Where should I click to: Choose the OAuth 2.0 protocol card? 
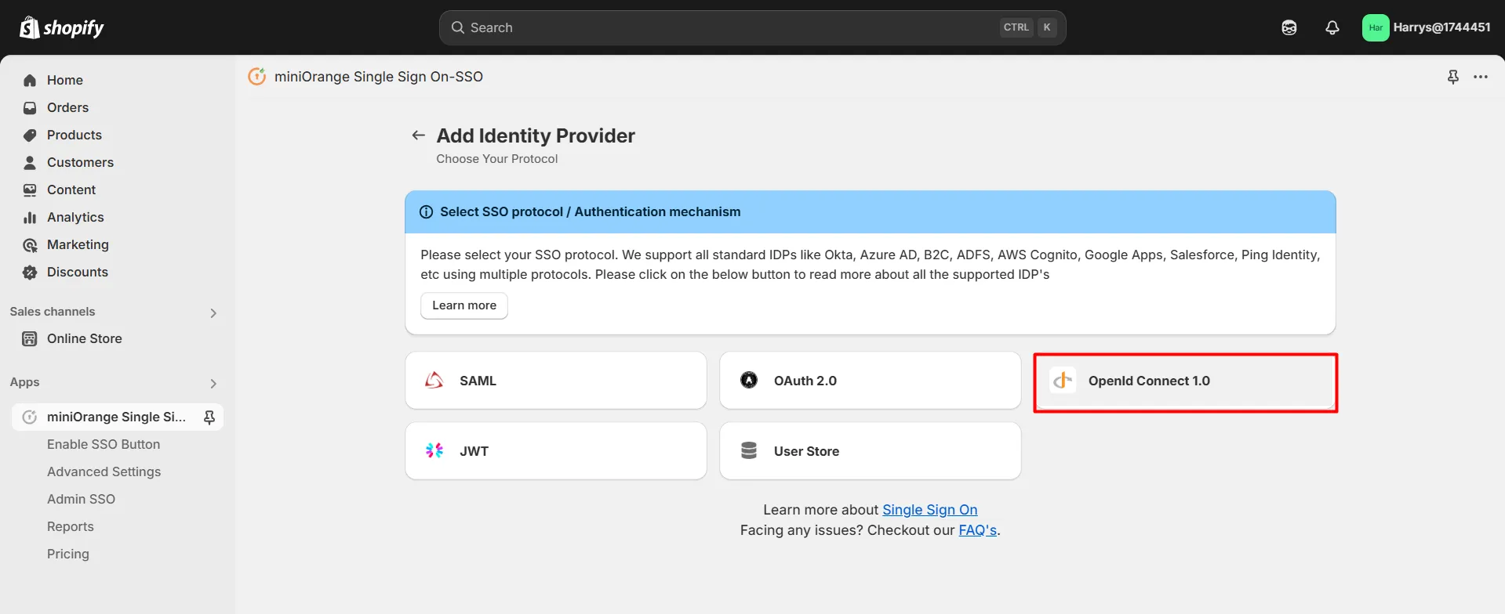[x=870, y=380]
